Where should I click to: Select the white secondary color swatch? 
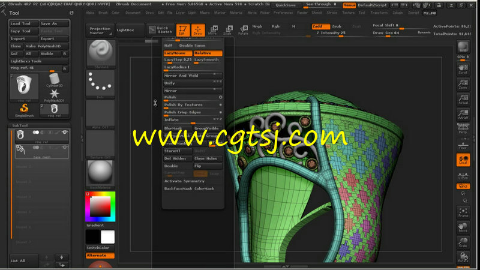[107, 236]
